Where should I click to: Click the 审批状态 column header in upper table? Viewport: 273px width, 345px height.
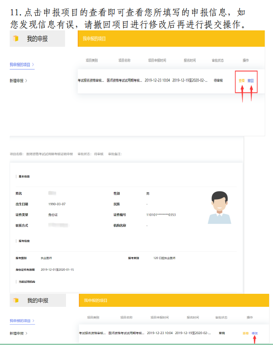(x=217, y=60)
